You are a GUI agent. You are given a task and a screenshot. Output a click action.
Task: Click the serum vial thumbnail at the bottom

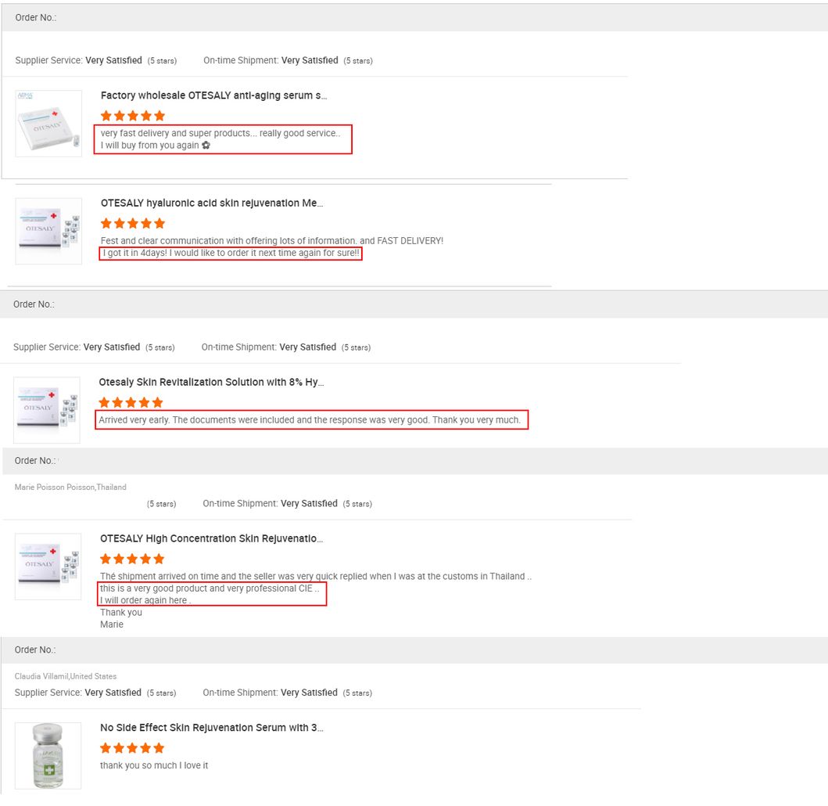(x=48, y=754)
